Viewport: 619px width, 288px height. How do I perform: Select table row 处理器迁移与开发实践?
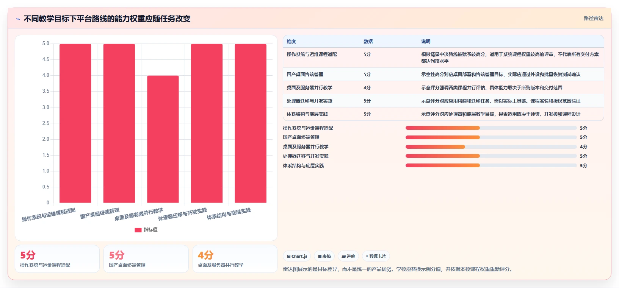443,101
